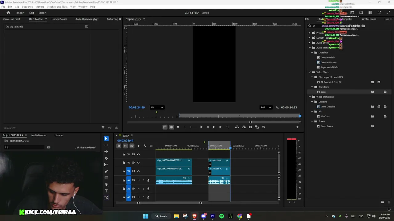Viewport: 394px width, 221px height.
Task: Click Export Frame camera icon
Action: tap(250, 127)
